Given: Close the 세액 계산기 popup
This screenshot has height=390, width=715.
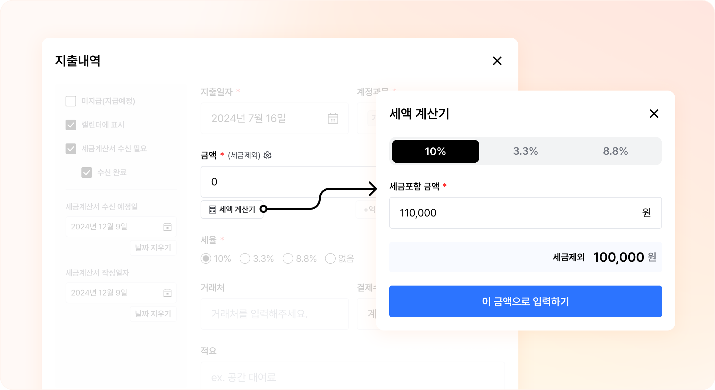Looking at the screenshot, I should (654, 114).
